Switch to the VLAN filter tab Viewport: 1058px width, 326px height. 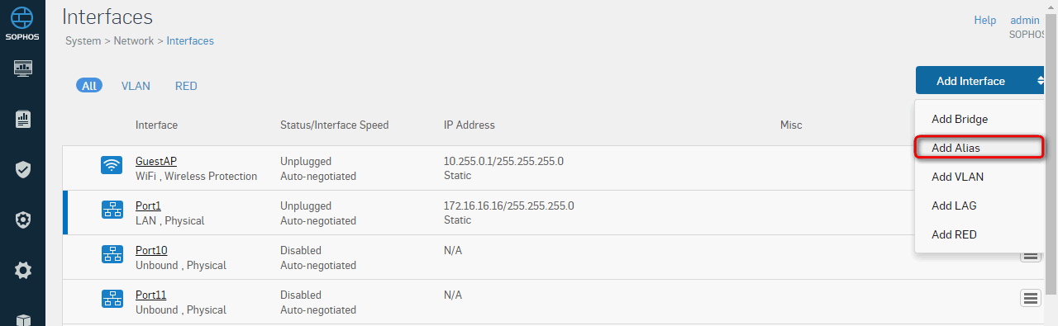point(136,86)
